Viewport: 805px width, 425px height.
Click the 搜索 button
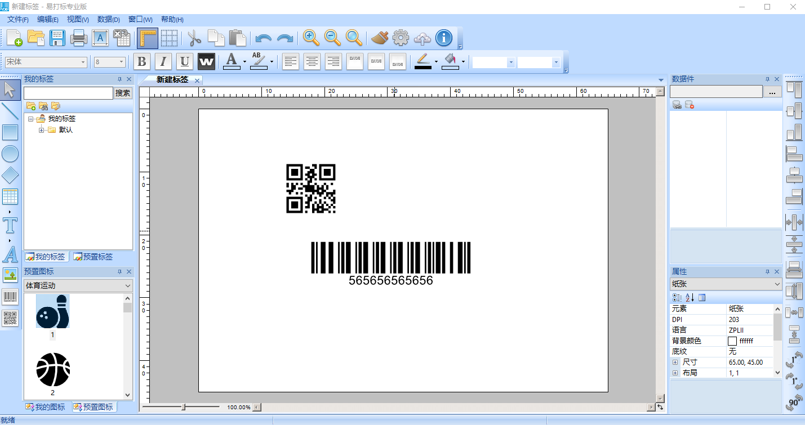coord(123,93)
